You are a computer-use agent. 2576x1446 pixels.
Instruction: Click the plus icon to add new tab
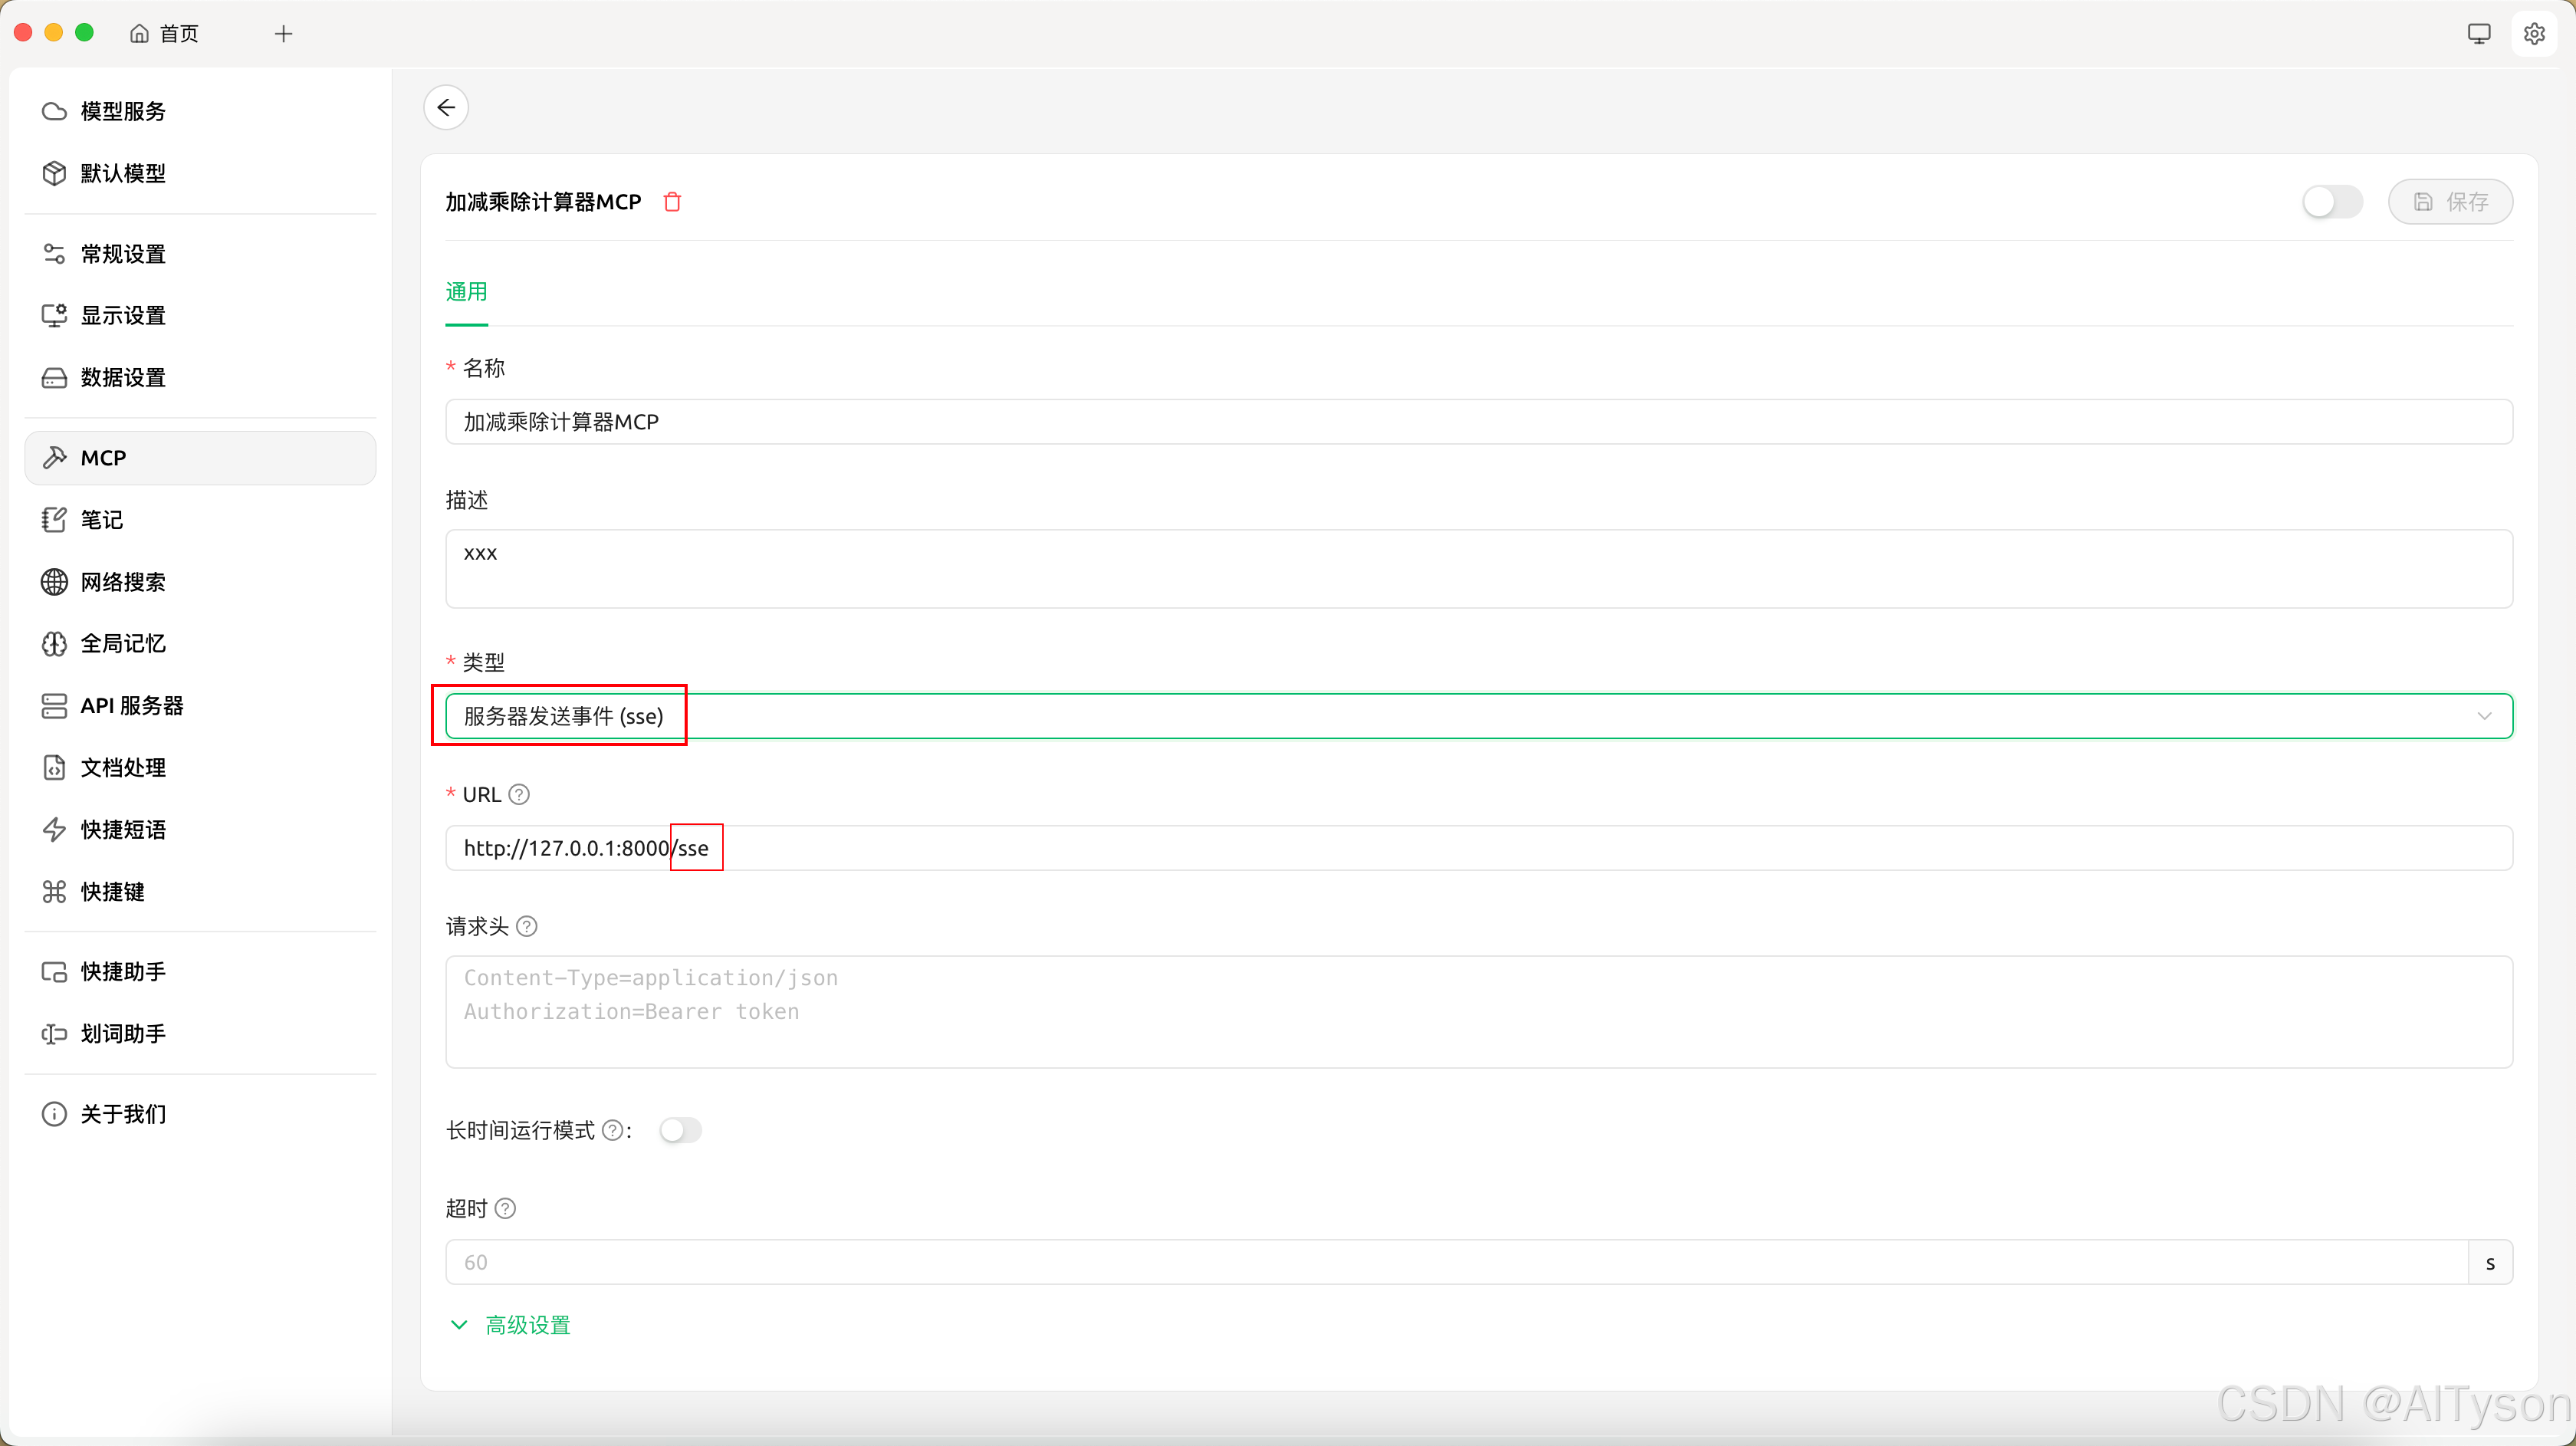point(284,34)
